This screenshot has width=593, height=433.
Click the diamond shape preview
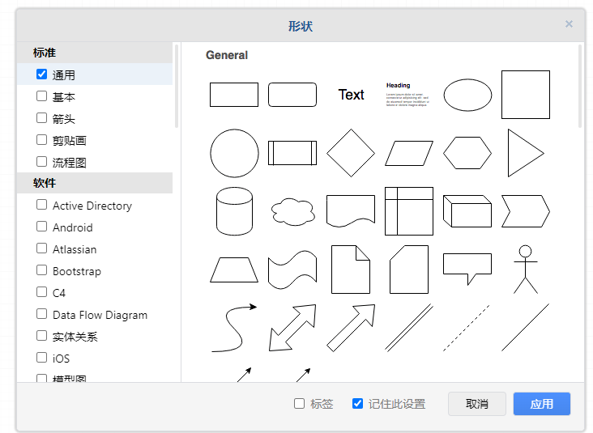[x=351, y=153]
